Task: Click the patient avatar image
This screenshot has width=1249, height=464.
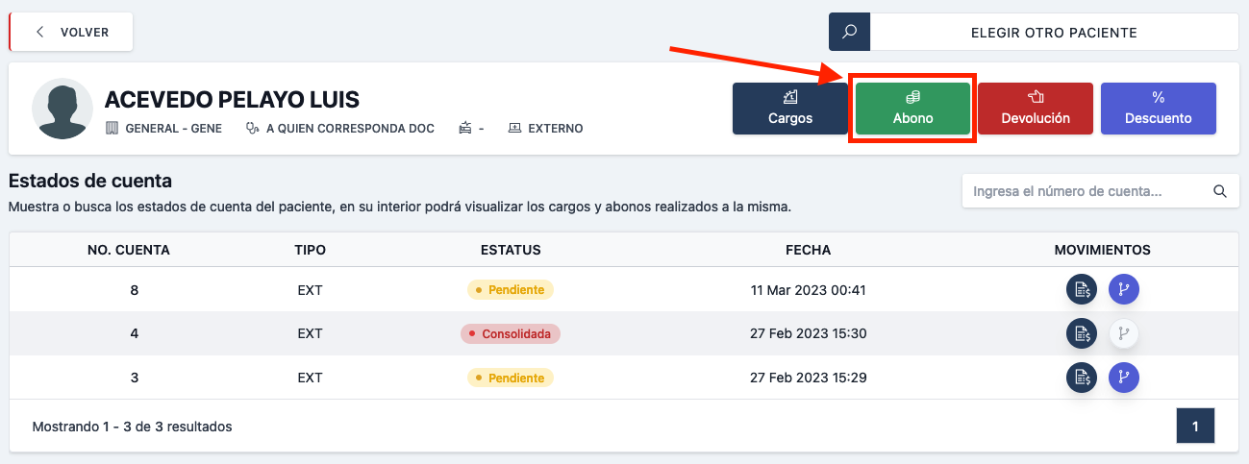Action: tap(62, 110)
